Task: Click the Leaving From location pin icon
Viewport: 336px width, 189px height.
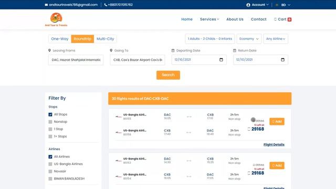Action: point(49,50)
